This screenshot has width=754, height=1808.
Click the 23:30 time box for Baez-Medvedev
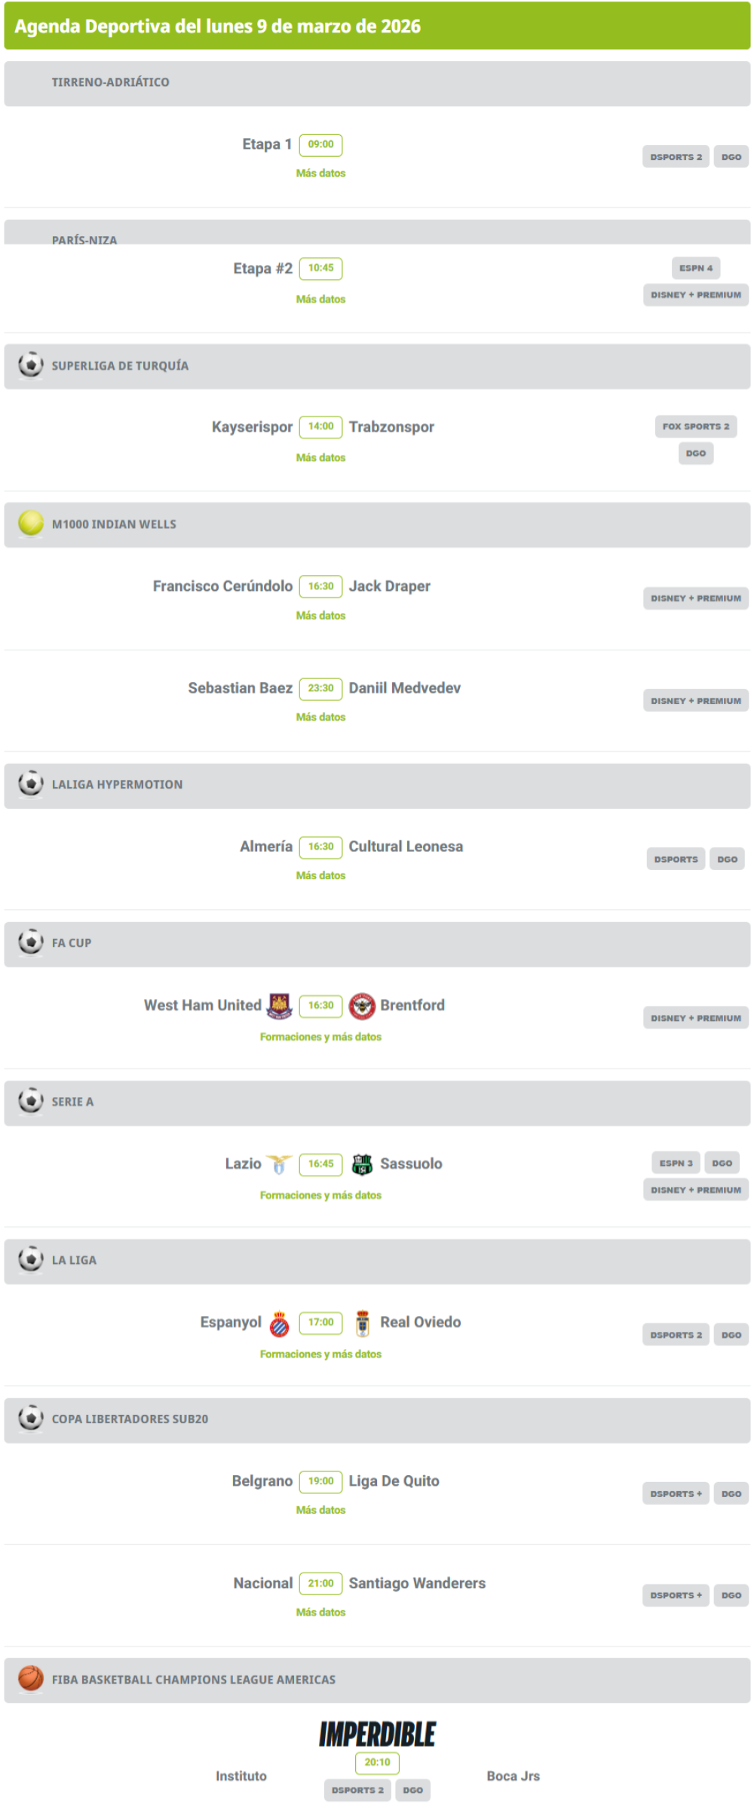coord(320,688)
